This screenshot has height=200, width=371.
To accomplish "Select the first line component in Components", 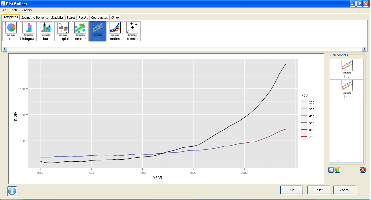I will pos(346,69).
